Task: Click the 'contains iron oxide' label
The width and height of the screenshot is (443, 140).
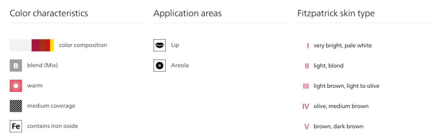Action: click(53, 126)
